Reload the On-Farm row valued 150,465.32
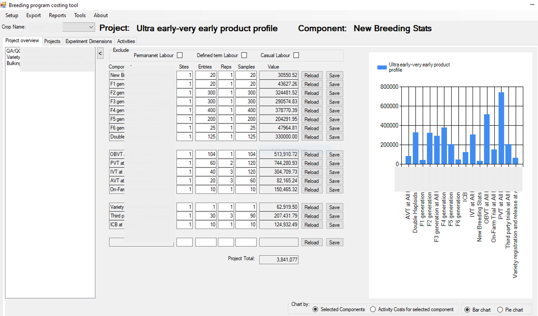This screenshot has width=538, height=316. [312, 190]
